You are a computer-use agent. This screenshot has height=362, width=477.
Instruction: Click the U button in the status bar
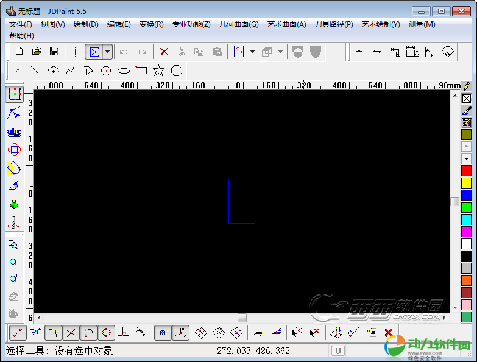[x=337, y=350]
